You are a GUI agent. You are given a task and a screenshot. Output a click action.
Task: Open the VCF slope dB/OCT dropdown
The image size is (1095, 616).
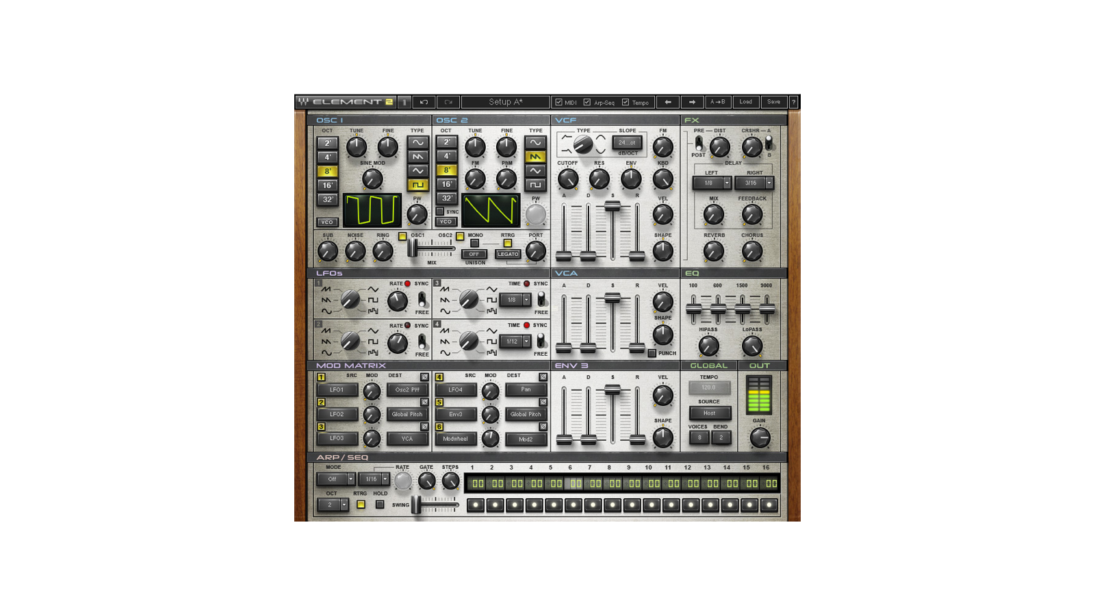pyautogui.click(x=628, y=143)
